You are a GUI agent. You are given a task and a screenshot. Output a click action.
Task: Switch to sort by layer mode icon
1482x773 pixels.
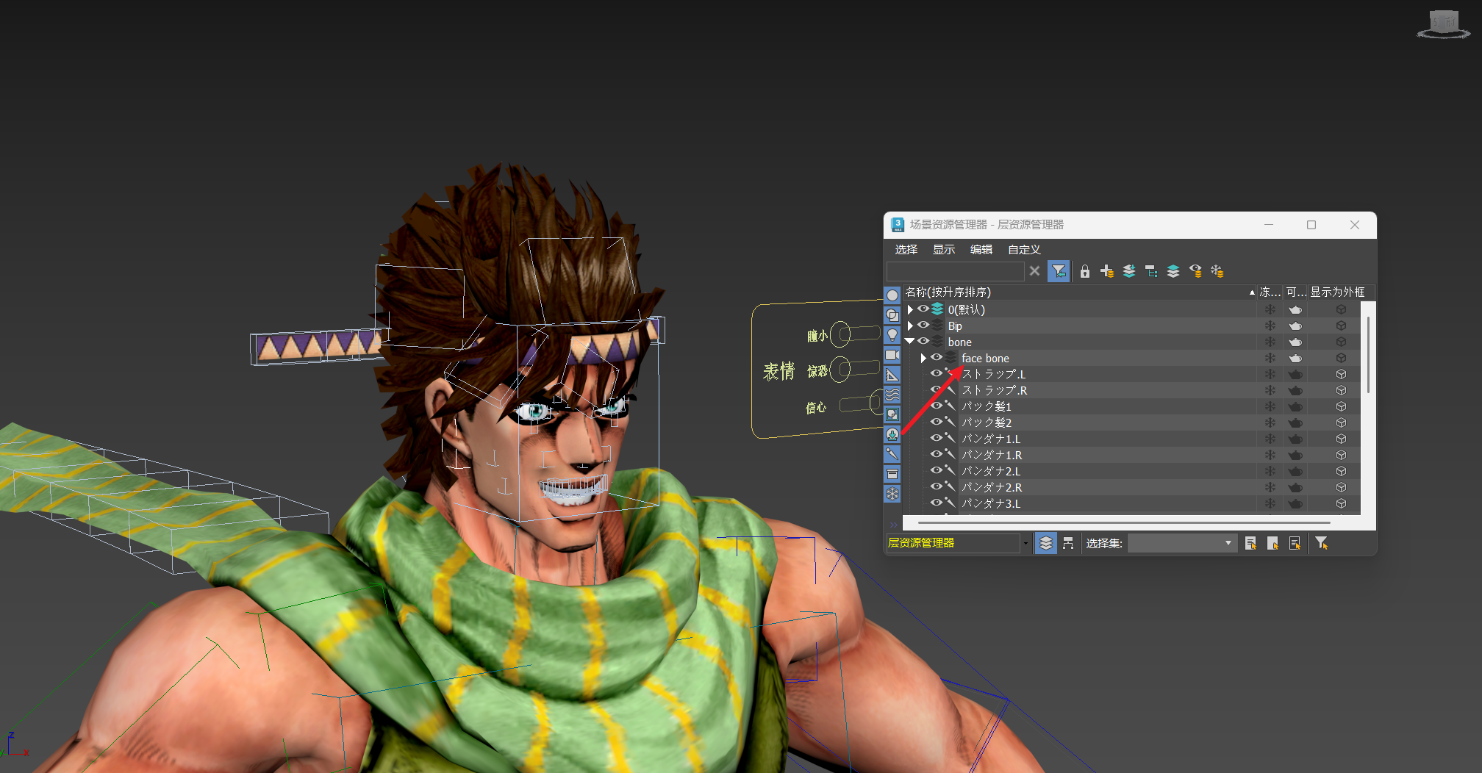coord(1045,543)
